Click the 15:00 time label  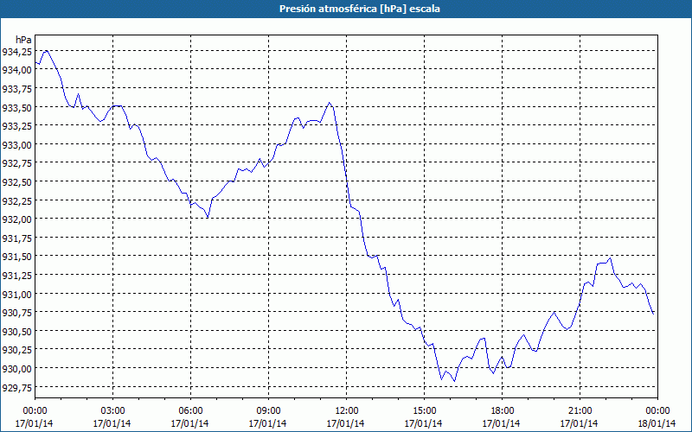(x=424, y=411)
